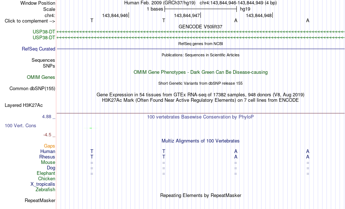This screenshot has height=209, width=345.
Task: Click the Sequences track label
Action: click(43, 60)
